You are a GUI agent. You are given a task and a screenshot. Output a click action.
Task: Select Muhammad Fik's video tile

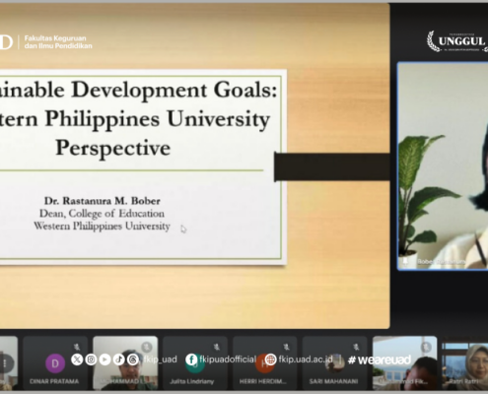(x=405, y=362)
